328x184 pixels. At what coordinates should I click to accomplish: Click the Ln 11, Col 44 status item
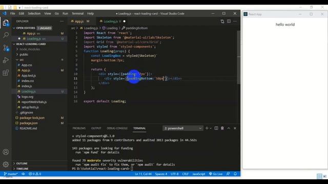click(x=143, y=174)
